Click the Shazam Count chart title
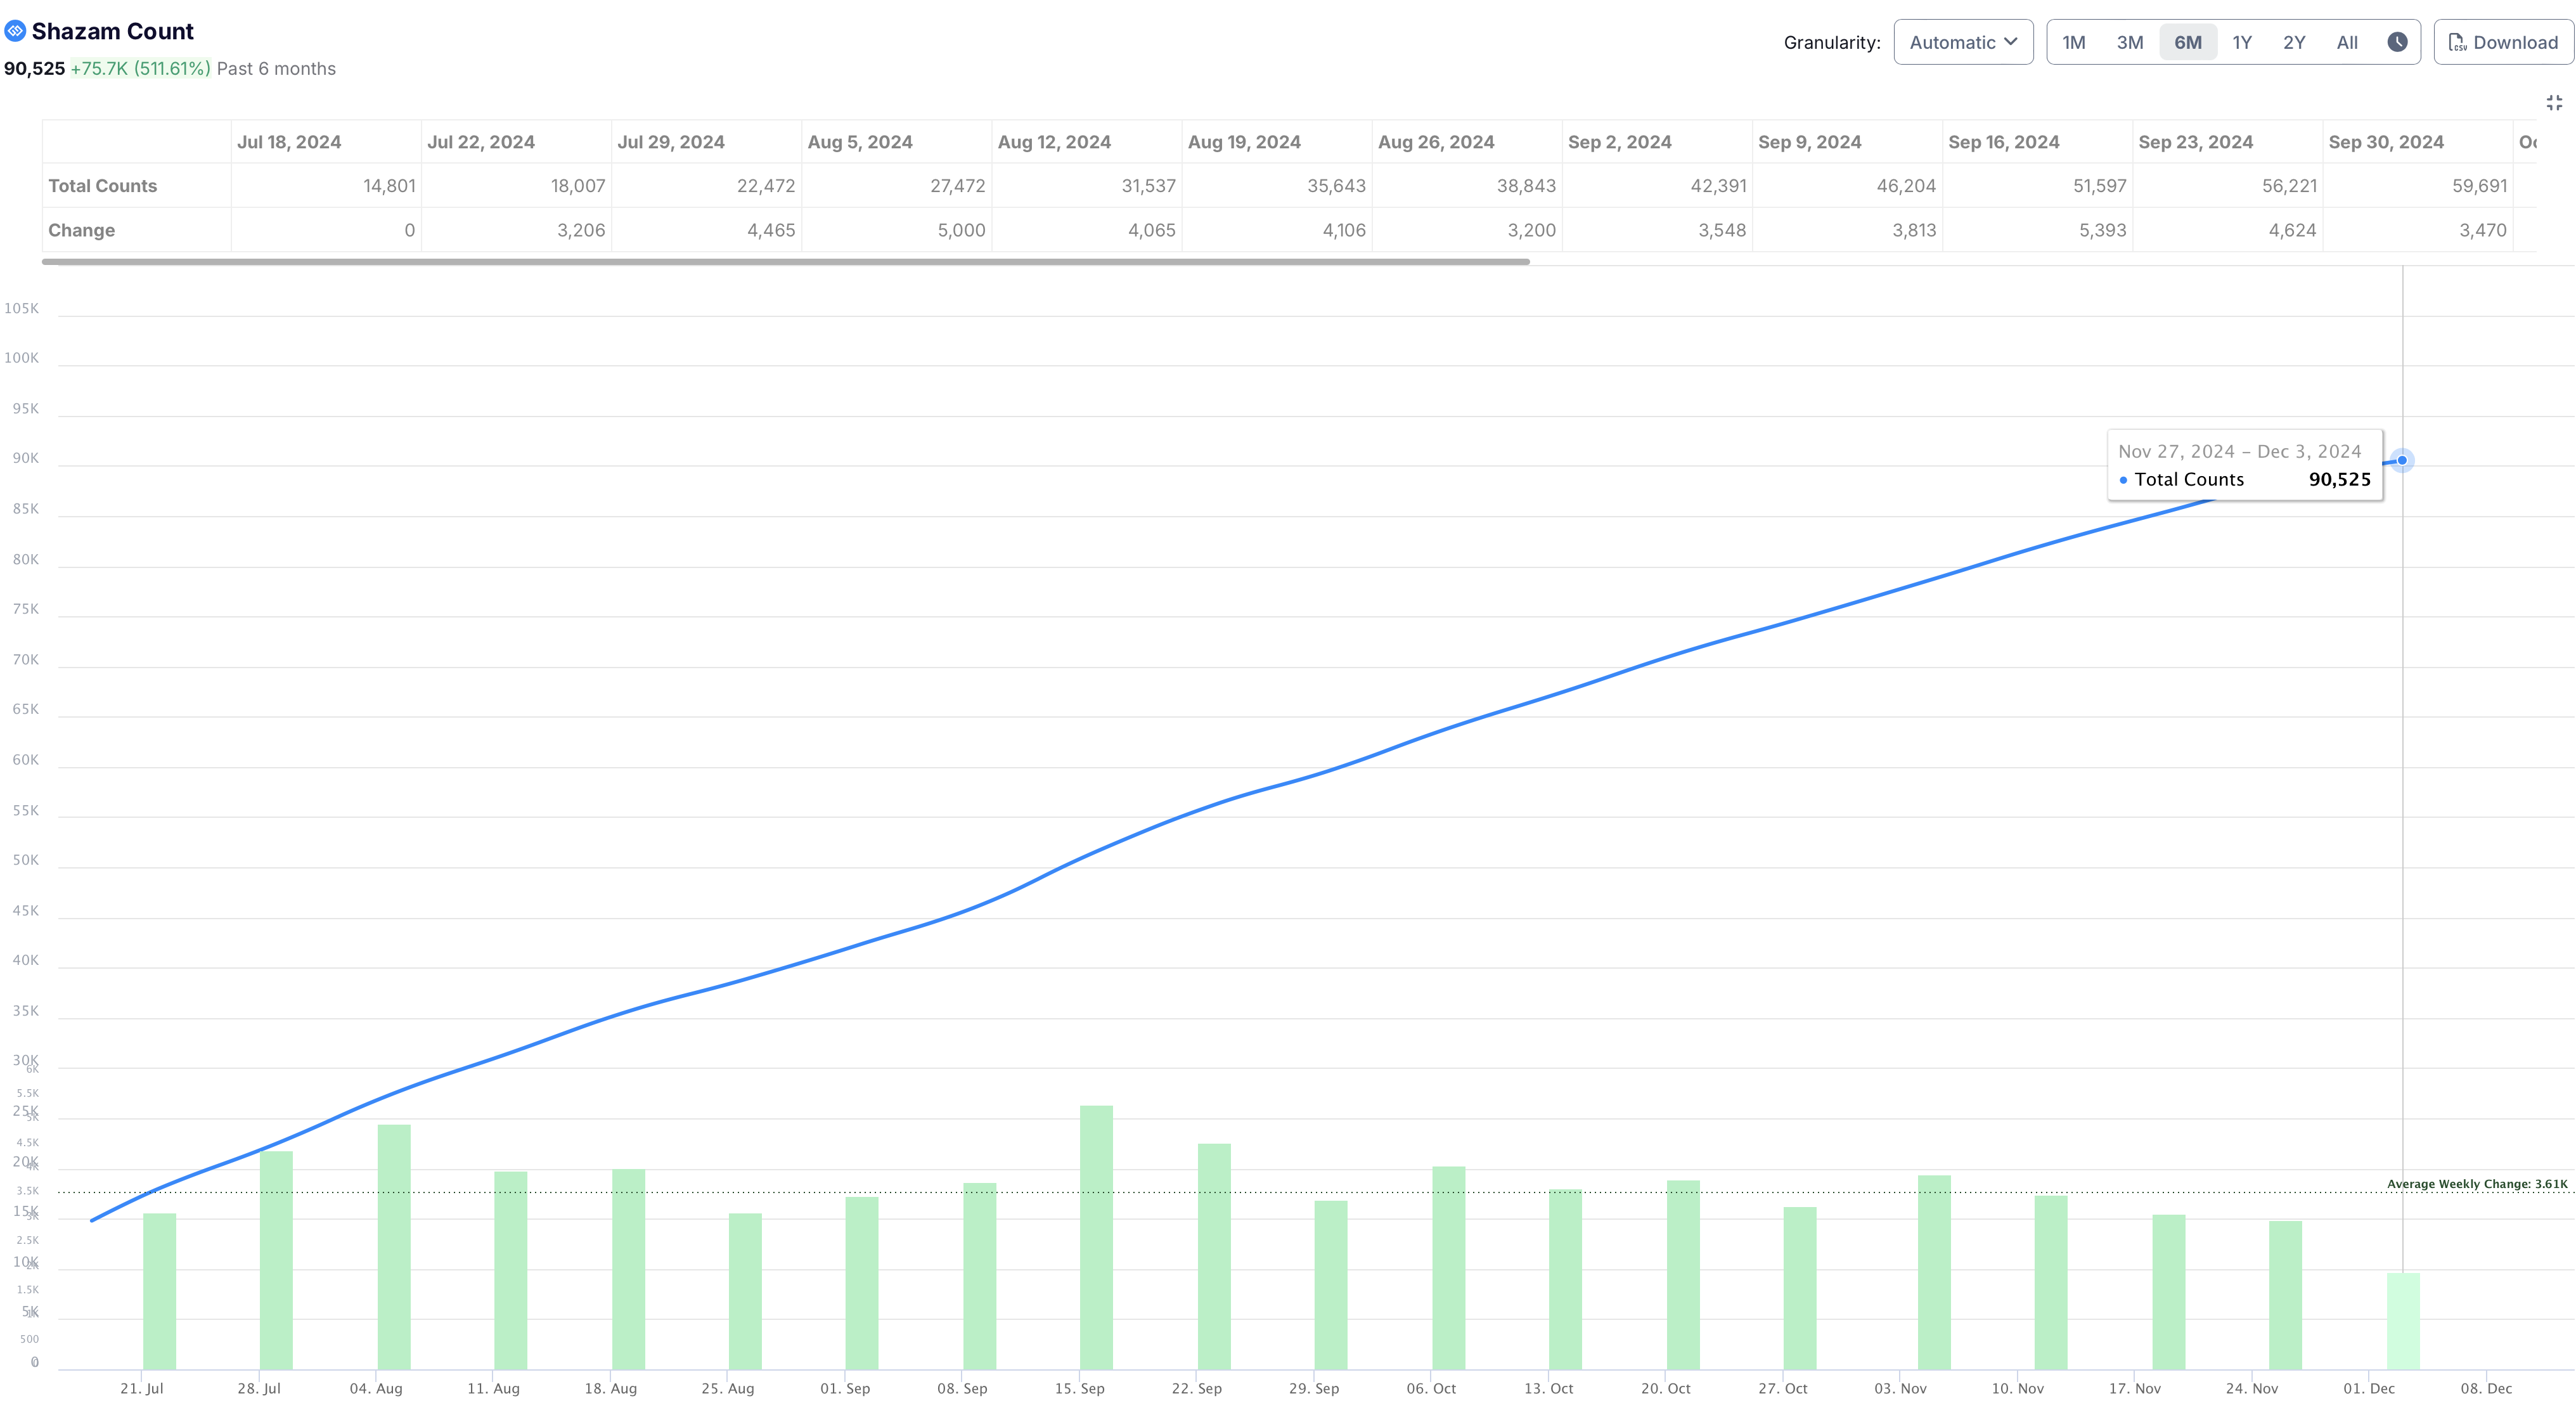The width and height of the screenshot is (2576, 1415). [113, 31]
